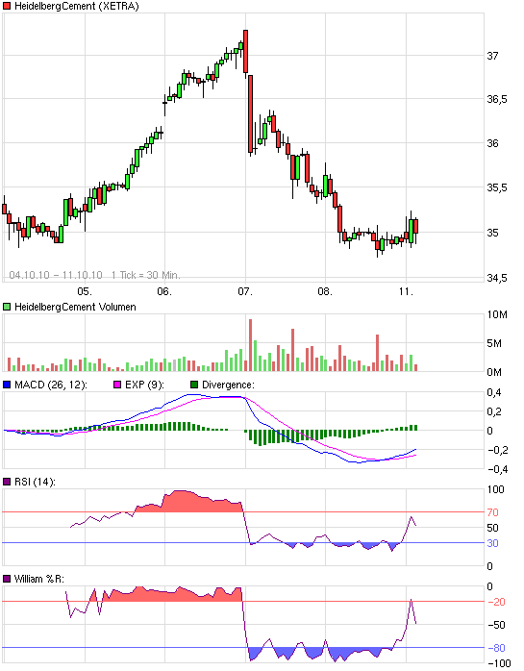Select the HeidelbergCement Volumen label
524x671 pixels.
pyautogui.click(x=75, y=307)
